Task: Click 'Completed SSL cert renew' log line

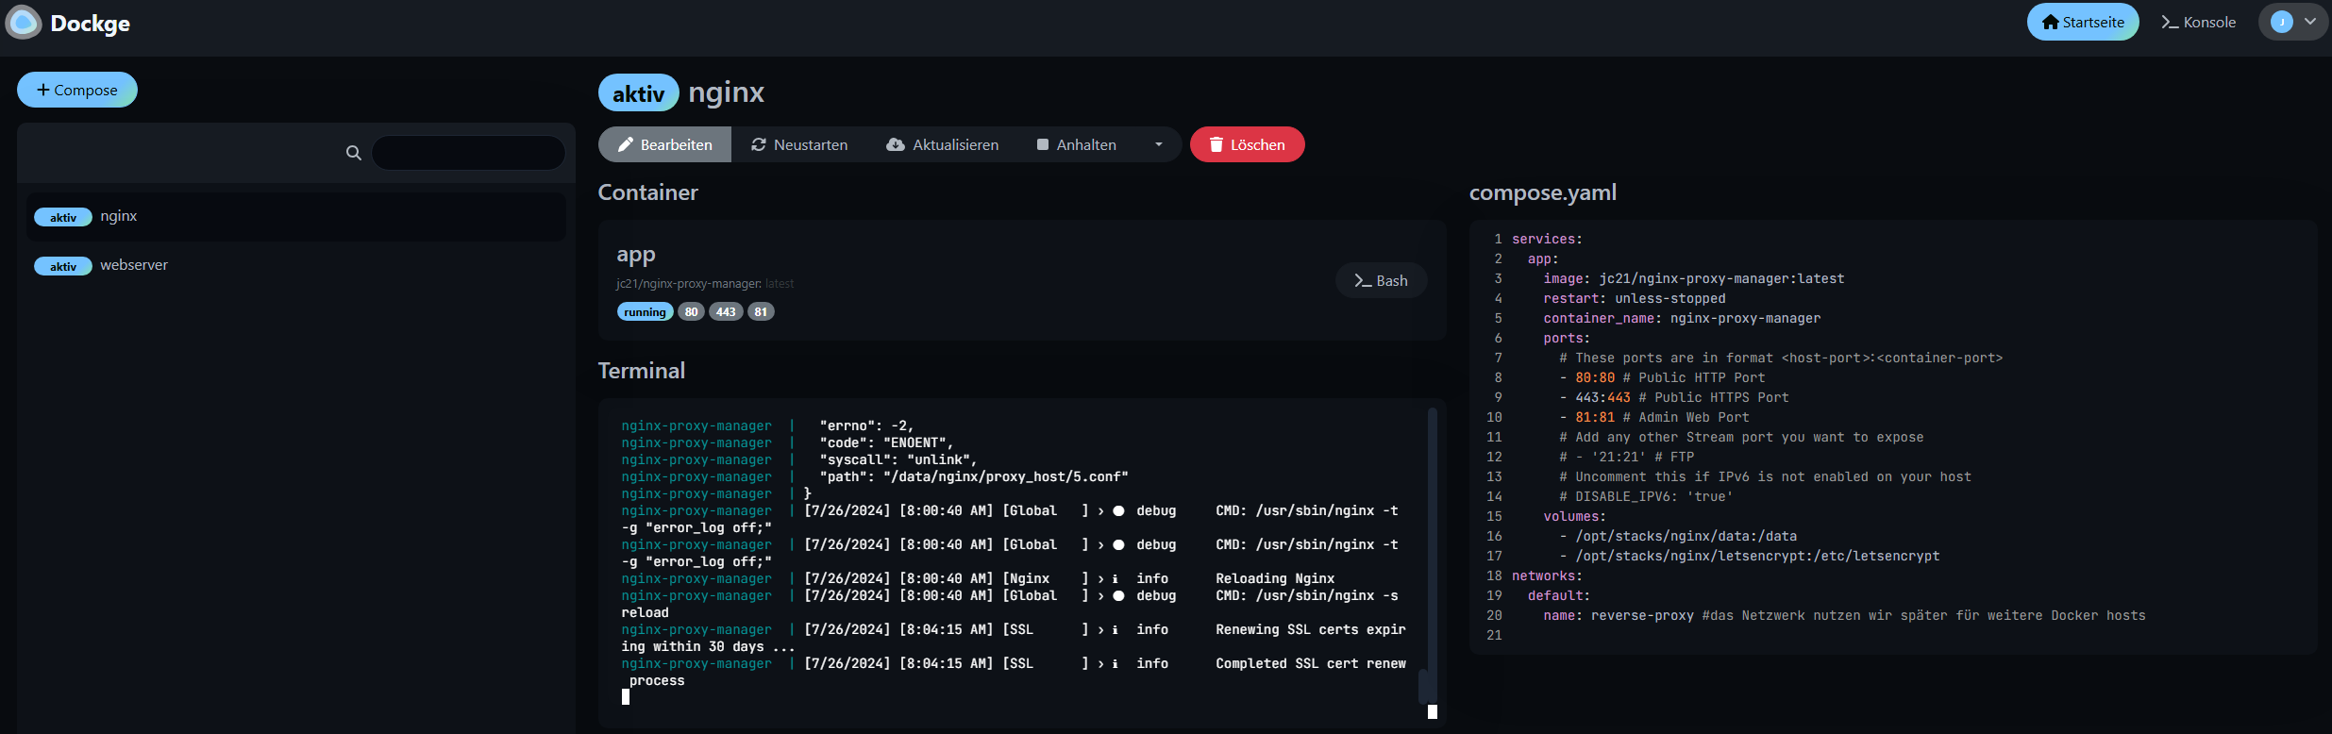Action: tap(1311, 663)
